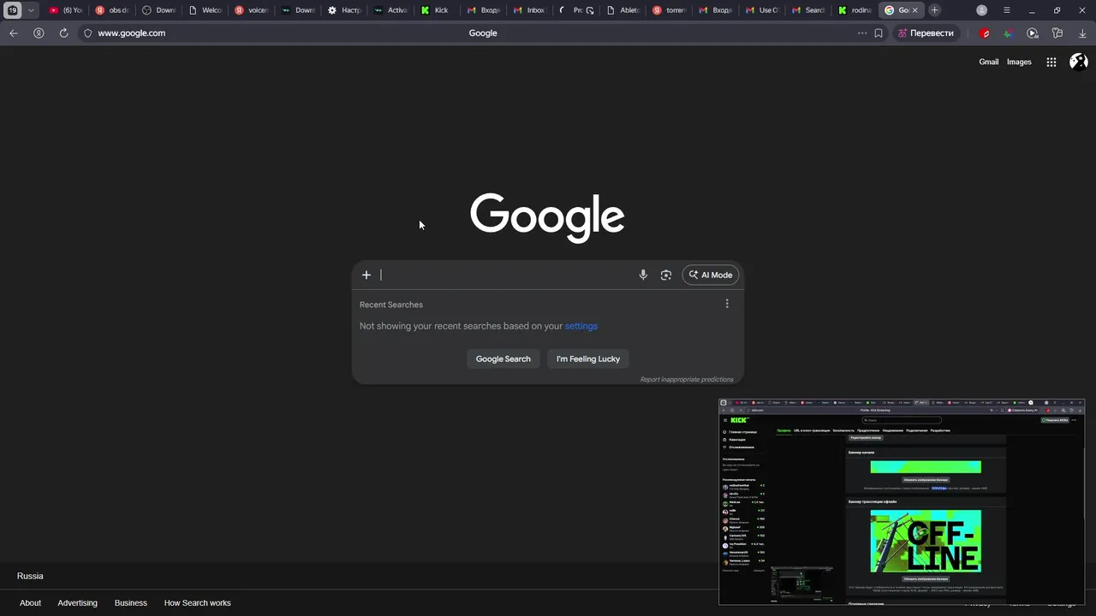This screenshot has width=1096, height=616.
Task: Open the multicolor extension icon in toolbar
Action: coord(1009,33)
